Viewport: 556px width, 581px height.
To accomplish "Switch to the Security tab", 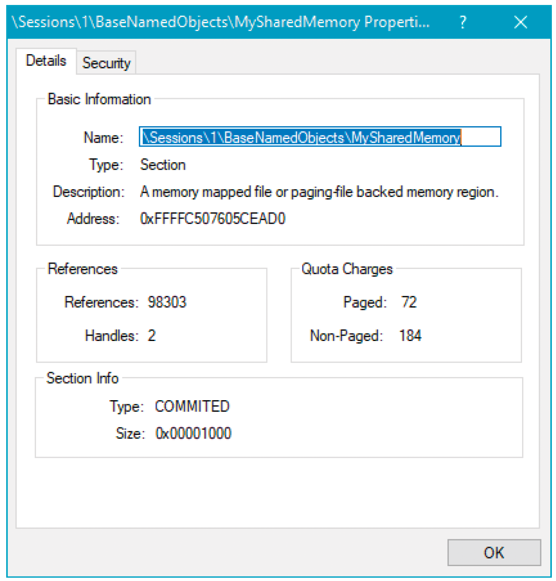I will (x=106, y=63).
